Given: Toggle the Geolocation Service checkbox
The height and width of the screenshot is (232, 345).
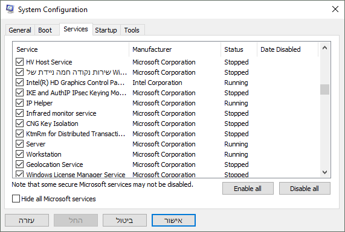Looking at the screenshot, I should [19, 165].
